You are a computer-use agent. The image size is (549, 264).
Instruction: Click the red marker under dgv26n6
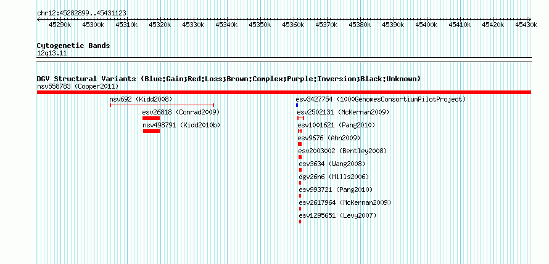coord(300,183)
